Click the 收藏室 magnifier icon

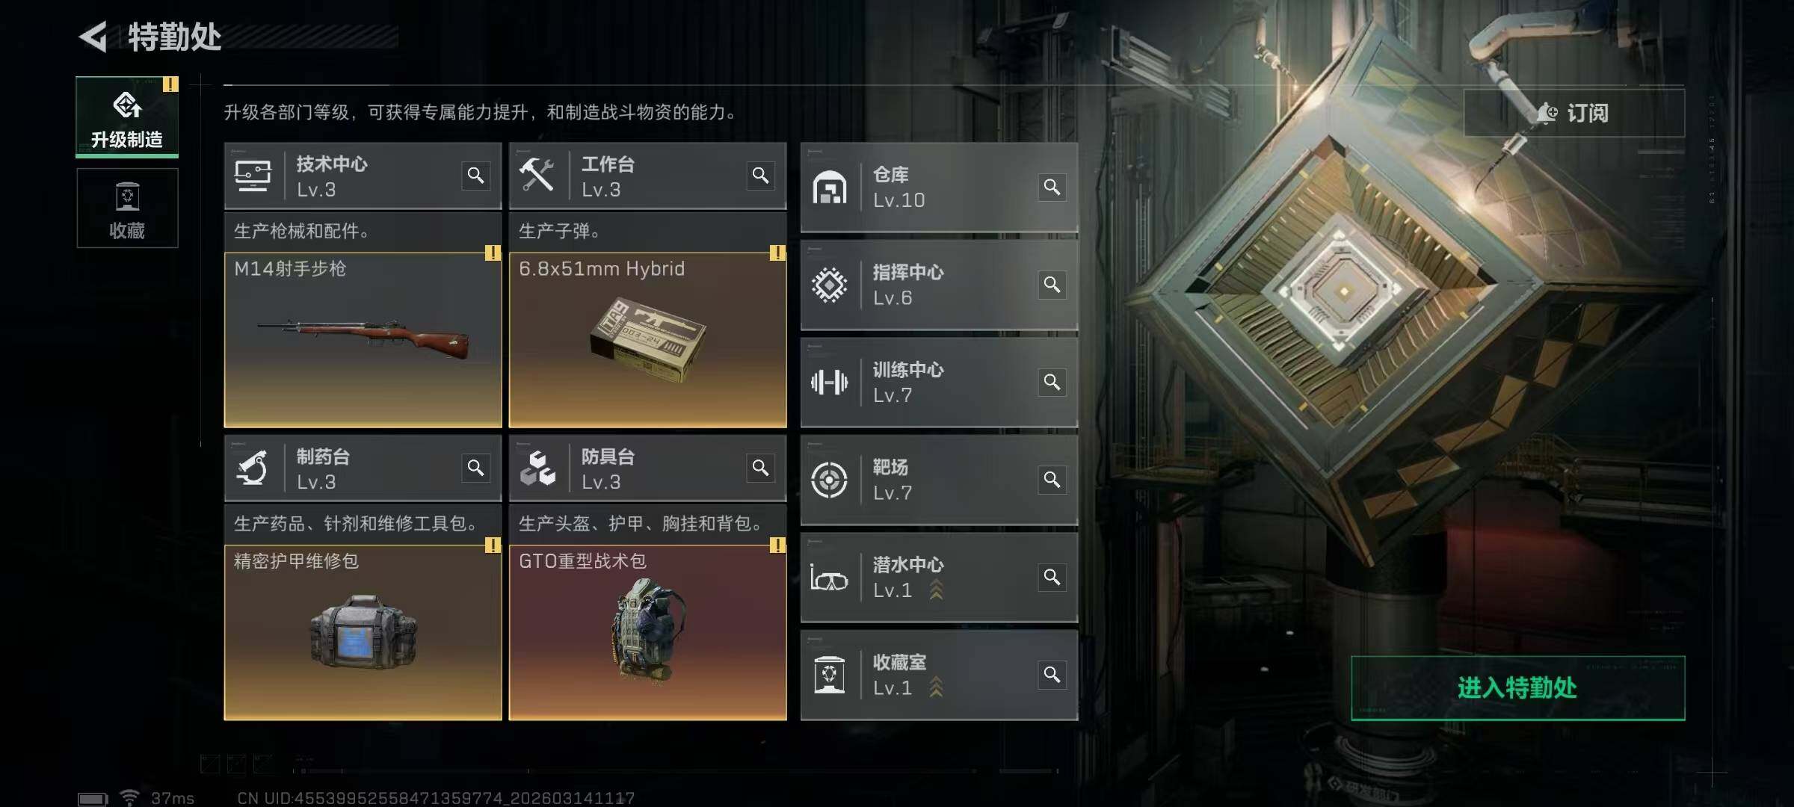click(x=1052, y=675)
